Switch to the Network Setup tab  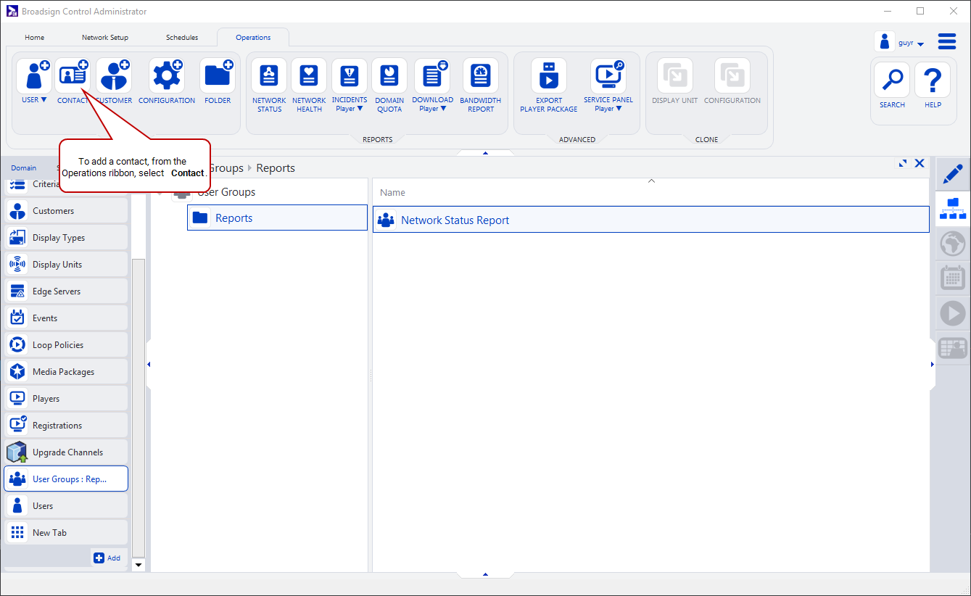click(105, 38)
